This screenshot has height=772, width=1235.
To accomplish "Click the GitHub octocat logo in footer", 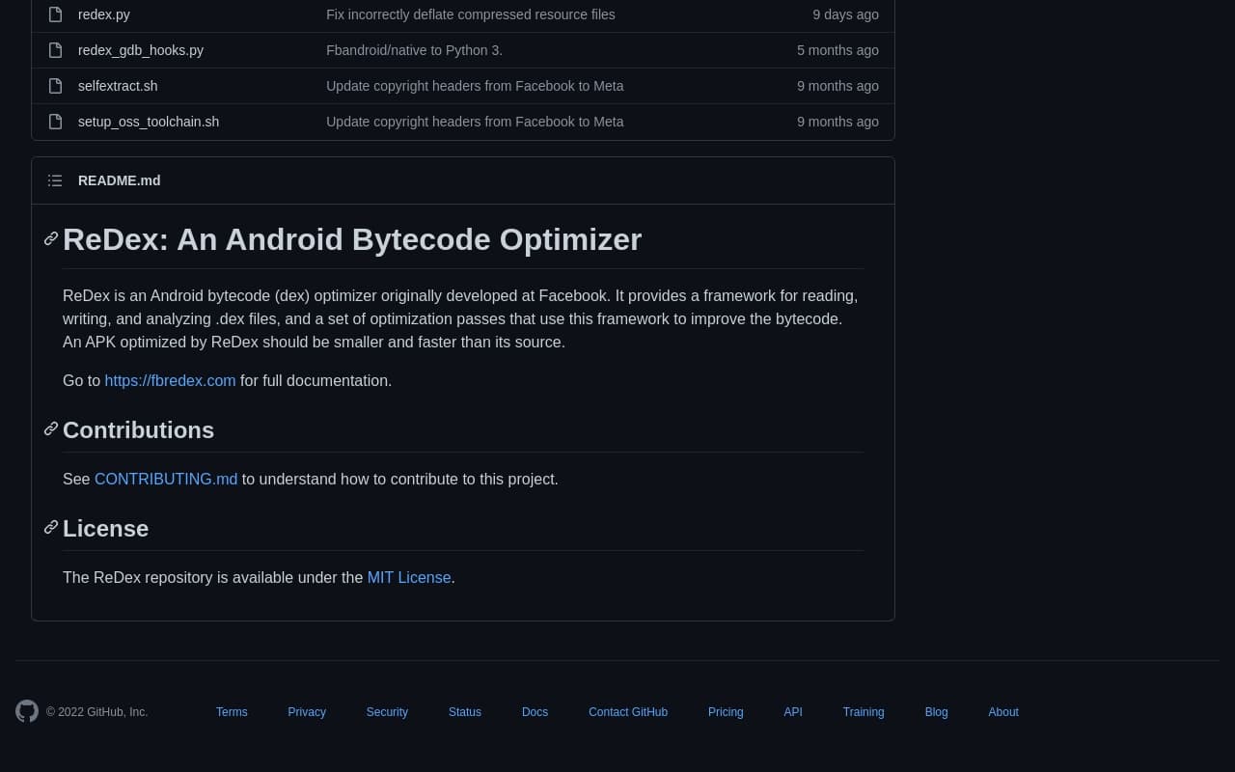I will coord(27,711).
